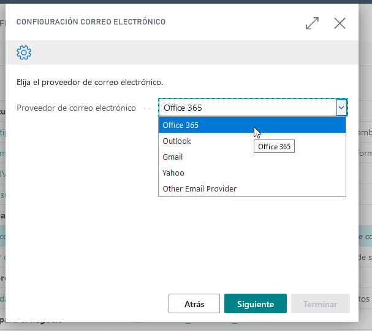Click the Proveedor de correo electrónico combo box field
372x331 pixels.
[253, 108]
